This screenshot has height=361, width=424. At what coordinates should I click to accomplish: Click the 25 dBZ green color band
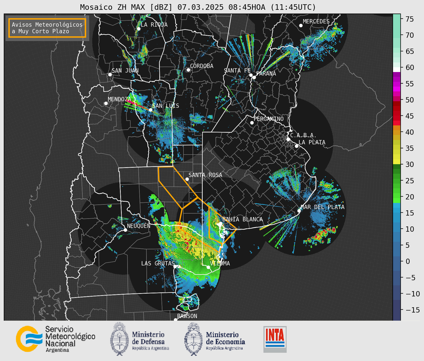pos(397,181)
